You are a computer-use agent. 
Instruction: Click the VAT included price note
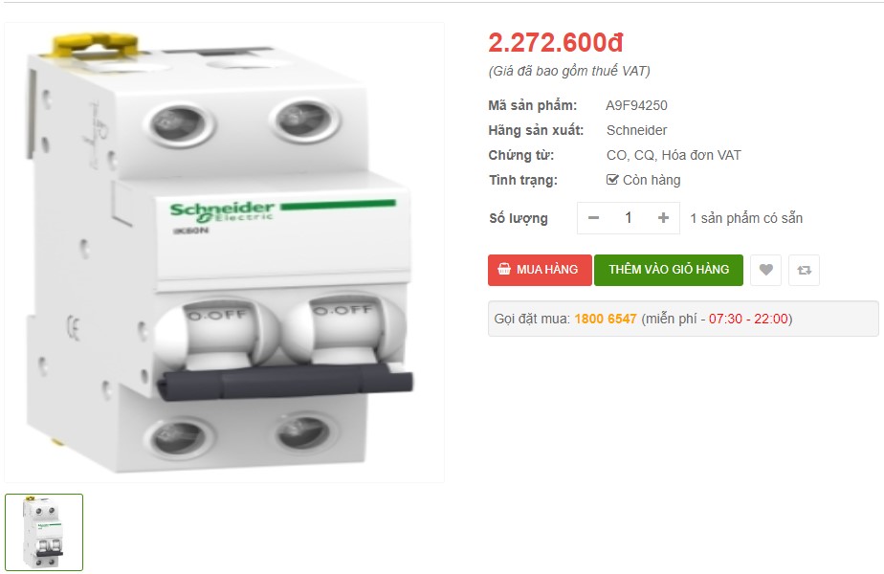pos(569,71)
